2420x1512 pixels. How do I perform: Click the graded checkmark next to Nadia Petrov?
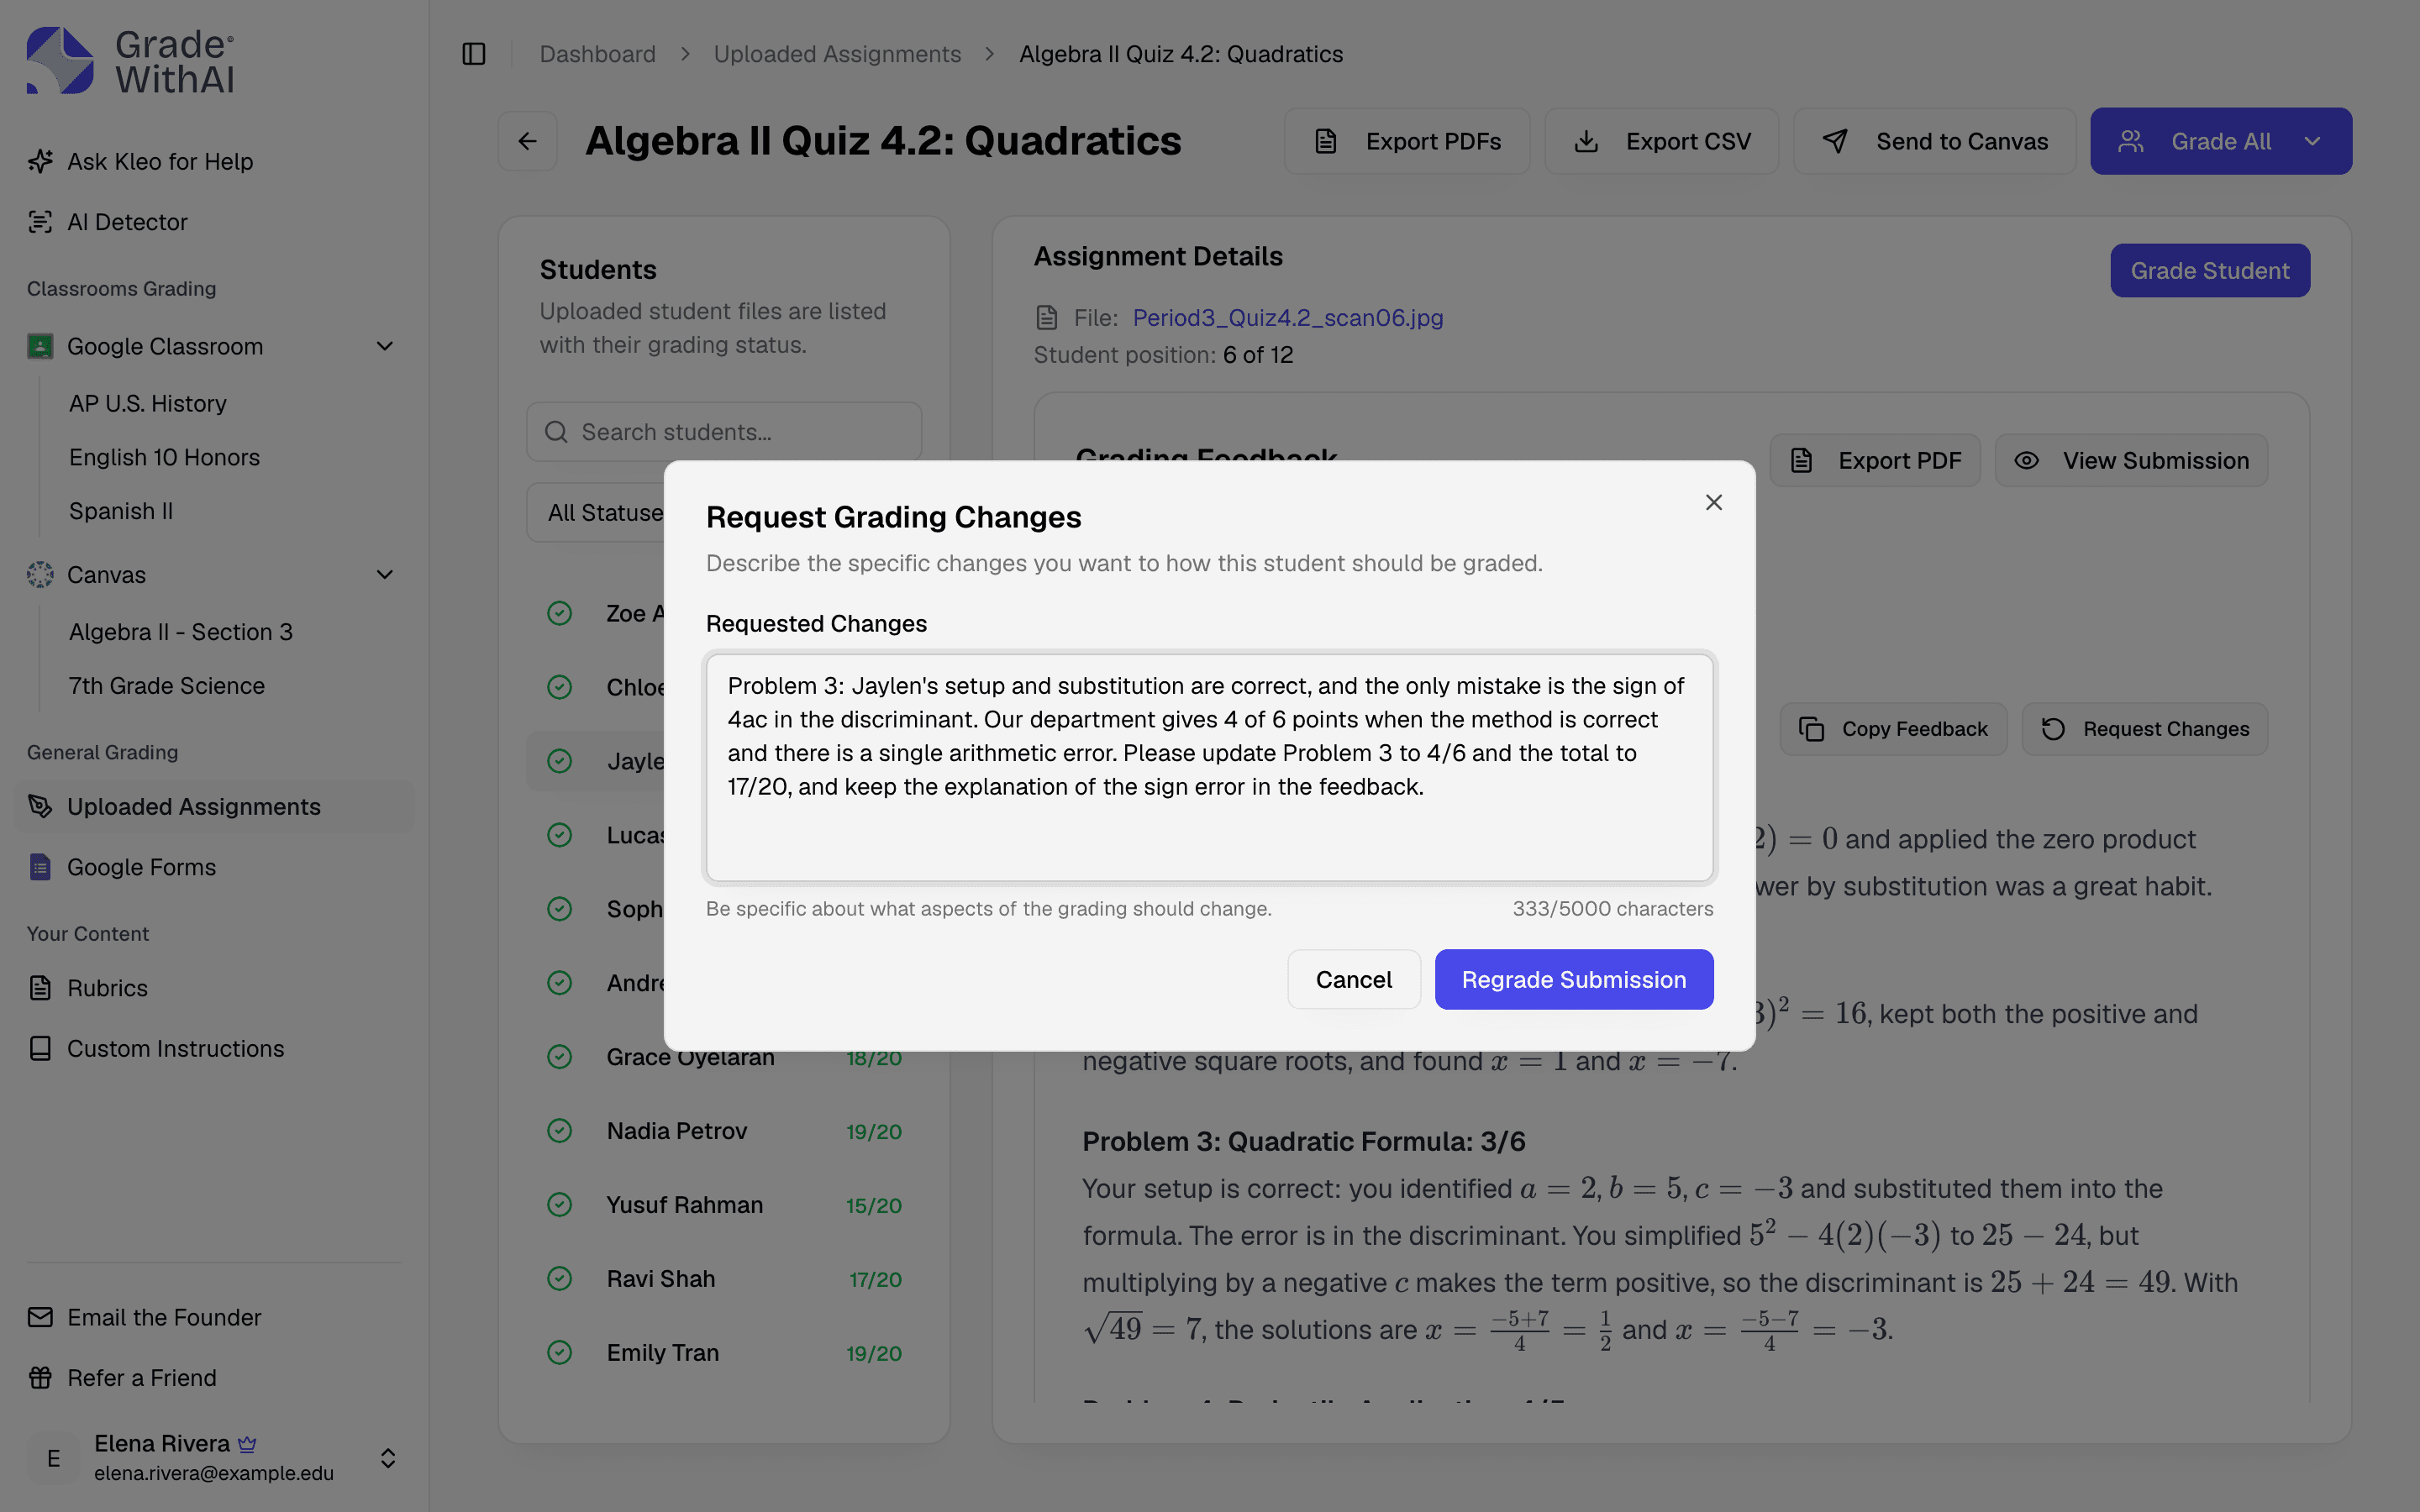(x=560, y=1131)
